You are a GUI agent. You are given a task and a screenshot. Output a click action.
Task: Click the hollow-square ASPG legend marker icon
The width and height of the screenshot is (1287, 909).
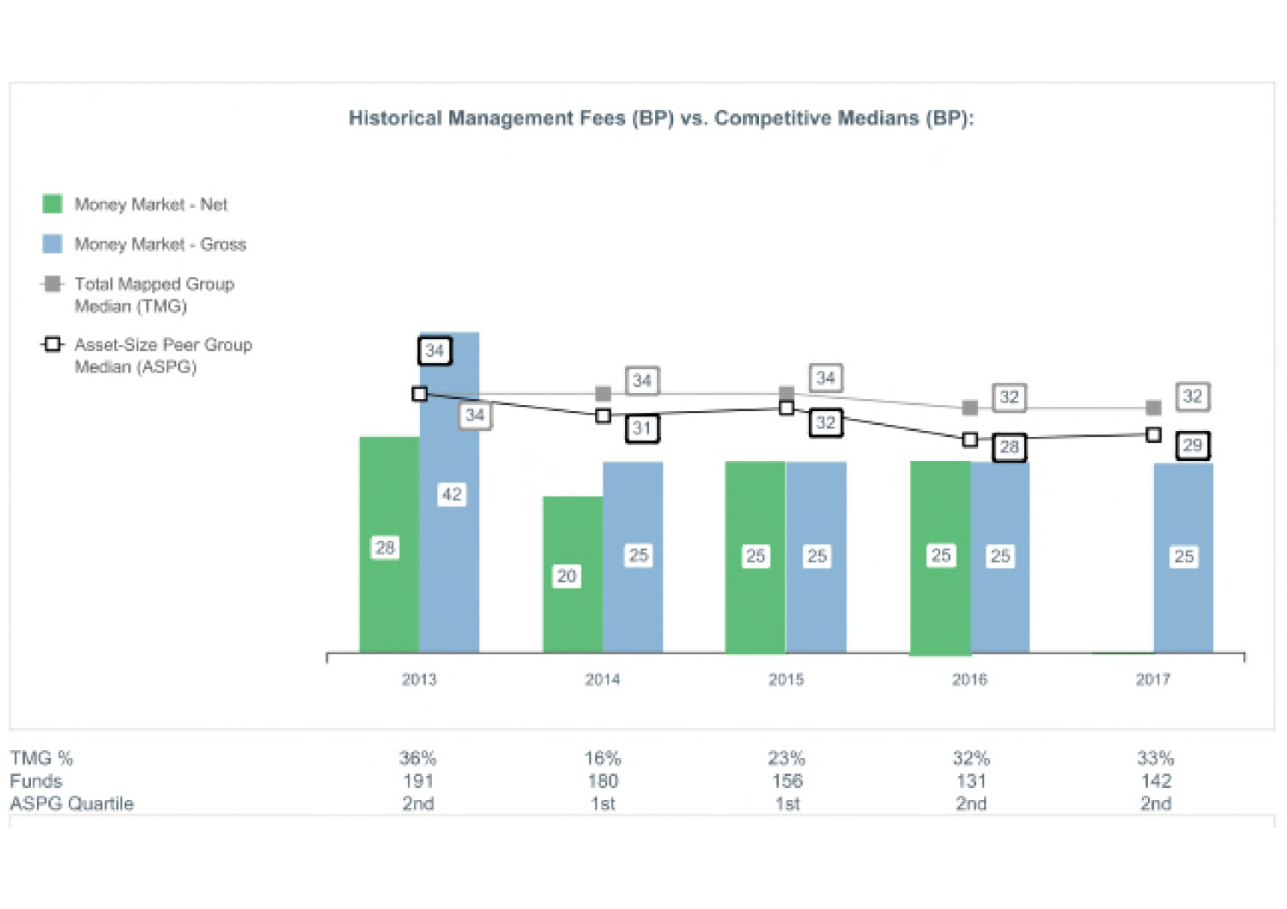pyautogui.click(x=52, y=344)
